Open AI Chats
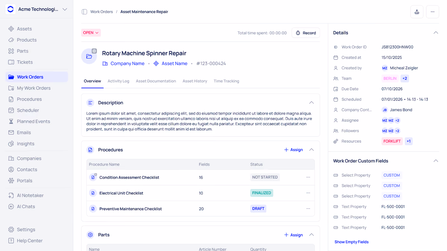The height and width of the screenshot is (251, 447). [37, 207]
